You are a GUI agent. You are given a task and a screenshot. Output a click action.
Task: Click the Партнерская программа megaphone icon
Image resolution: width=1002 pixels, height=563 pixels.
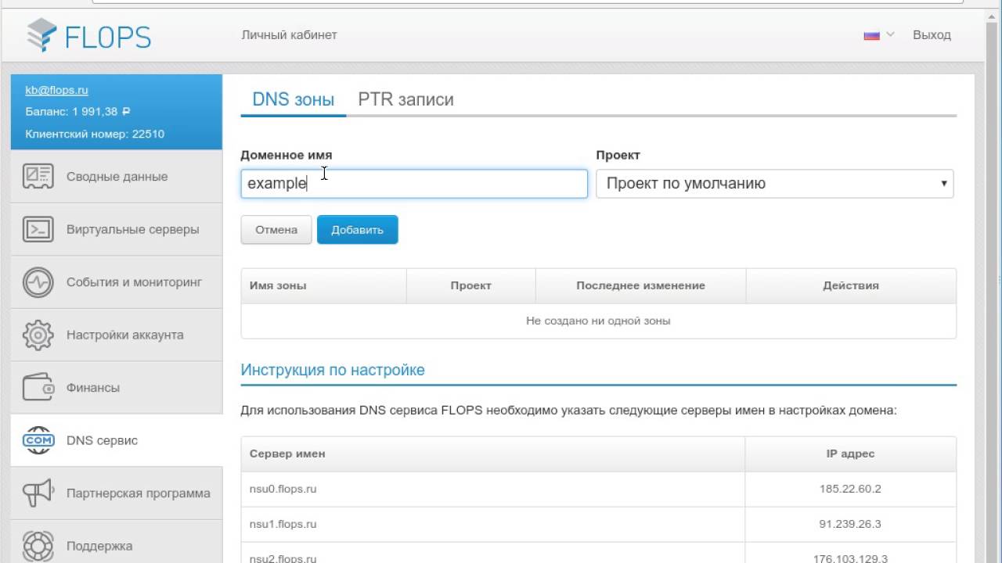pyautogui.click(x=38, y=493)
